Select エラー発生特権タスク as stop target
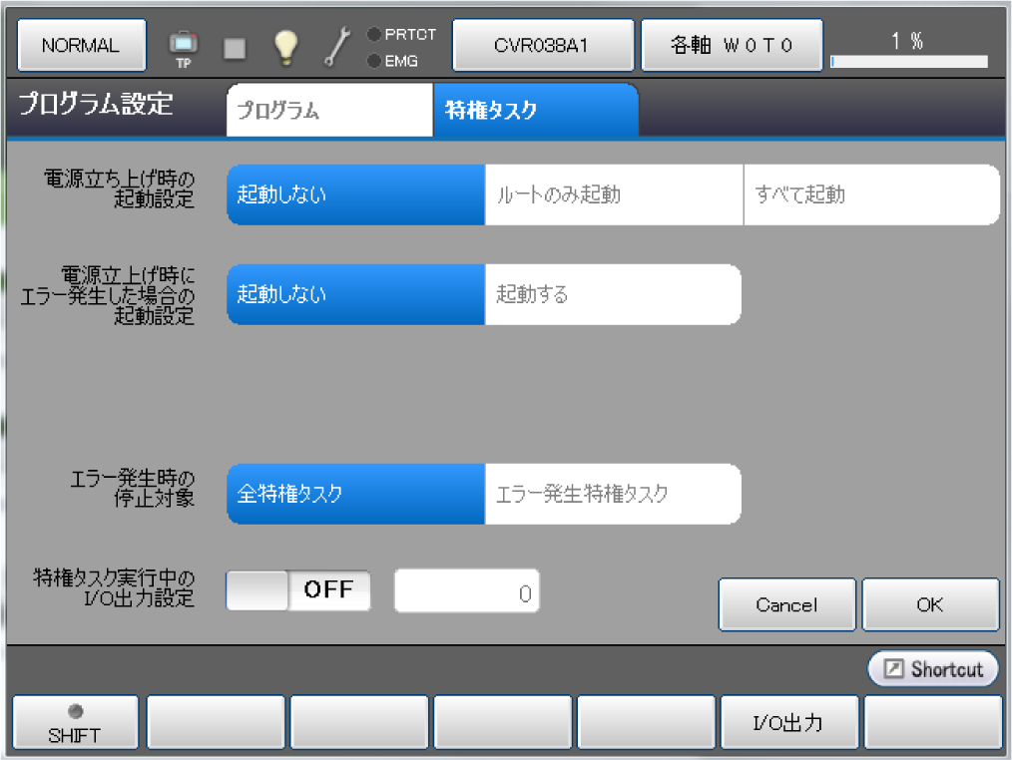Image resolution: width=1012 pixels, height=760 pixels. coord(613,494)
